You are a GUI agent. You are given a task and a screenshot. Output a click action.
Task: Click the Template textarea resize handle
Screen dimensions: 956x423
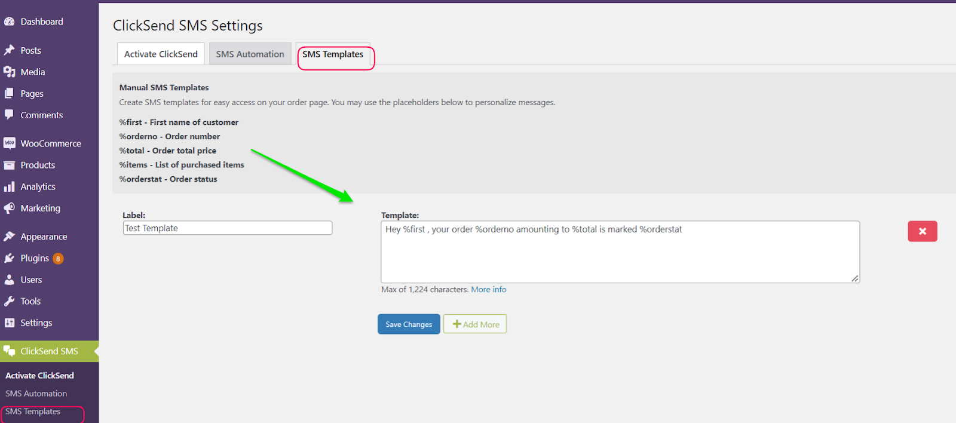(855, 278)
